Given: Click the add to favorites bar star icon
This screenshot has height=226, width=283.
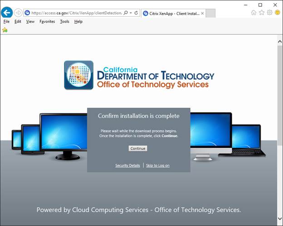Looking at the screenshot, I should coord(5,30).
